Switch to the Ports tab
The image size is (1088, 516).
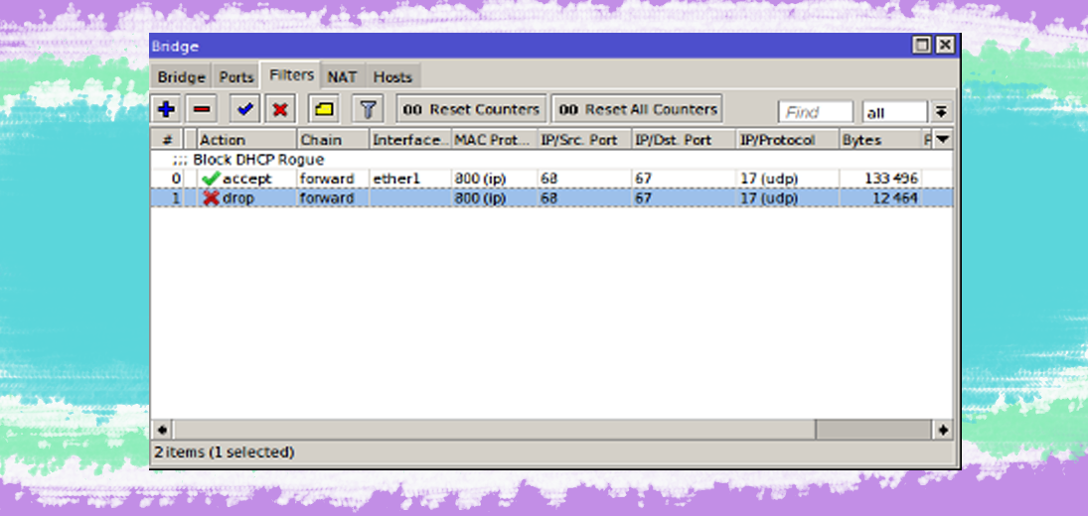pos(236,76)
